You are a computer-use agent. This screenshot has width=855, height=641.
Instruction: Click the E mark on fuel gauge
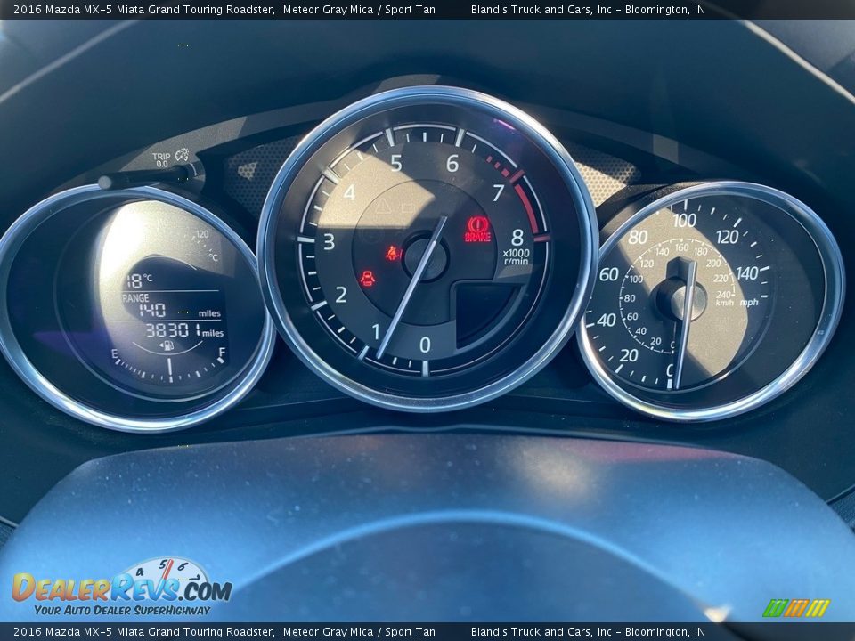pyautogui.click(x=115, y=353)
